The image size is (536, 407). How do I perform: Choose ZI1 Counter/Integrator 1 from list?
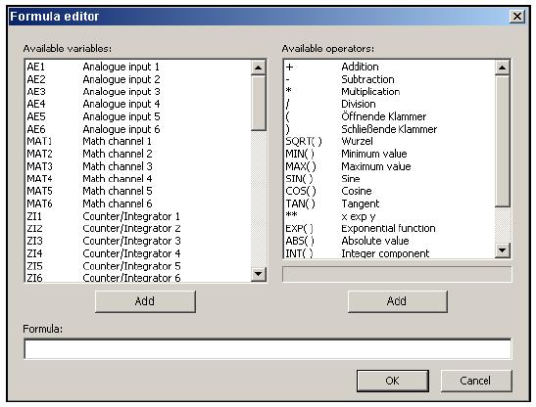138,216
